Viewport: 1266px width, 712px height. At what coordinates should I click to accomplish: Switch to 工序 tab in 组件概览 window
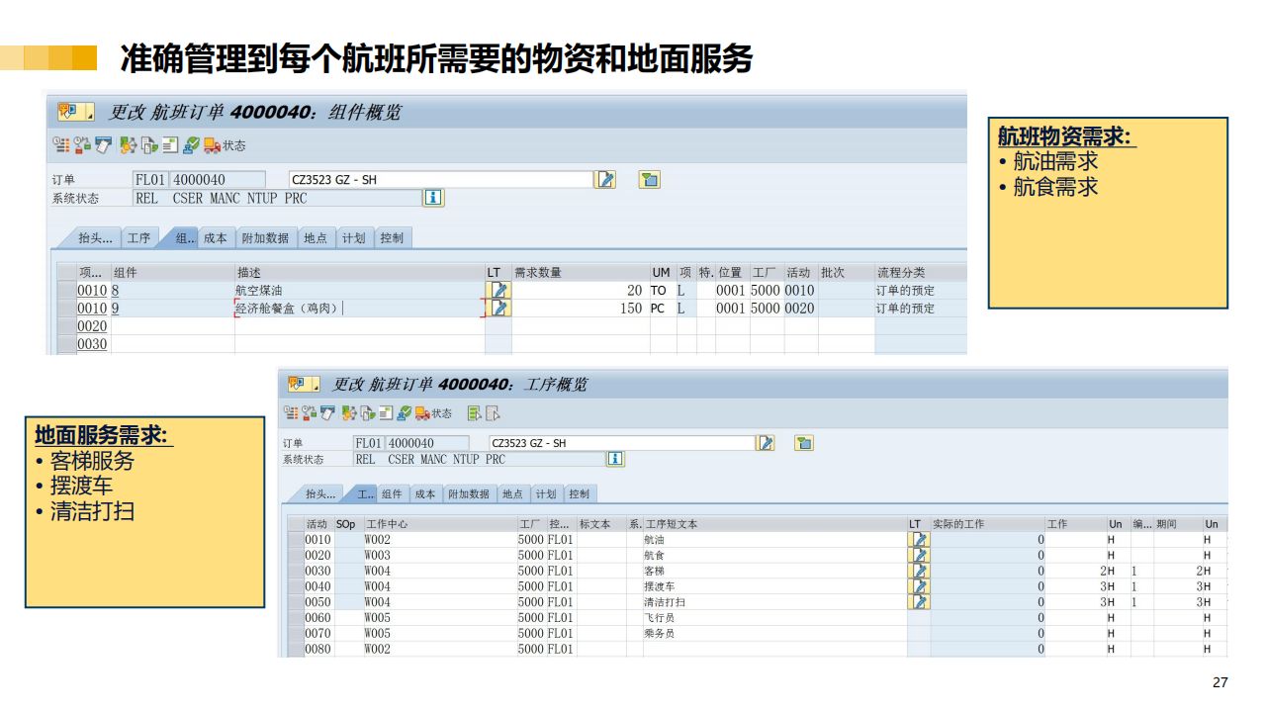138,238
